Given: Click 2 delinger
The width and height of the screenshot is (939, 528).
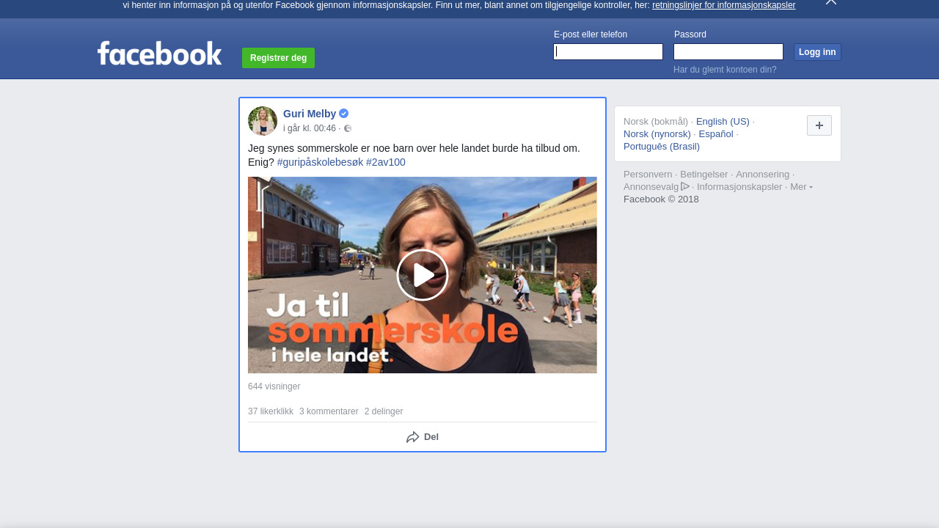Looking at the screenshot, I should (x=384, y=411).
